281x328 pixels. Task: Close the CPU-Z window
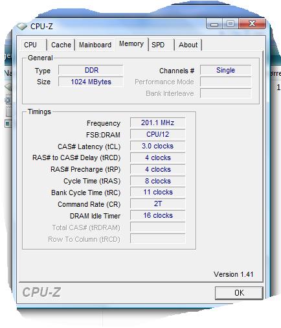252,23
